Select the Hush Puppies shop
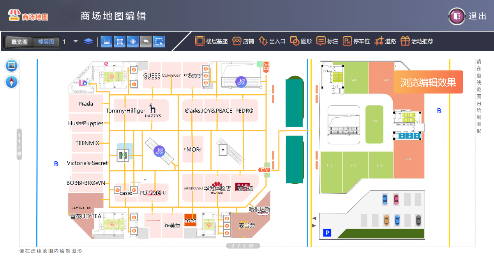The image size is (494, 256). coord(86,123)
